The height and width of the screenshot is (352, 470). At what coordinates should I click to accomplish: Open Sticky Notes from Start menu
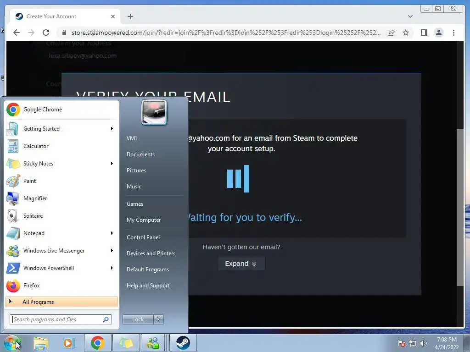(62, 164)
